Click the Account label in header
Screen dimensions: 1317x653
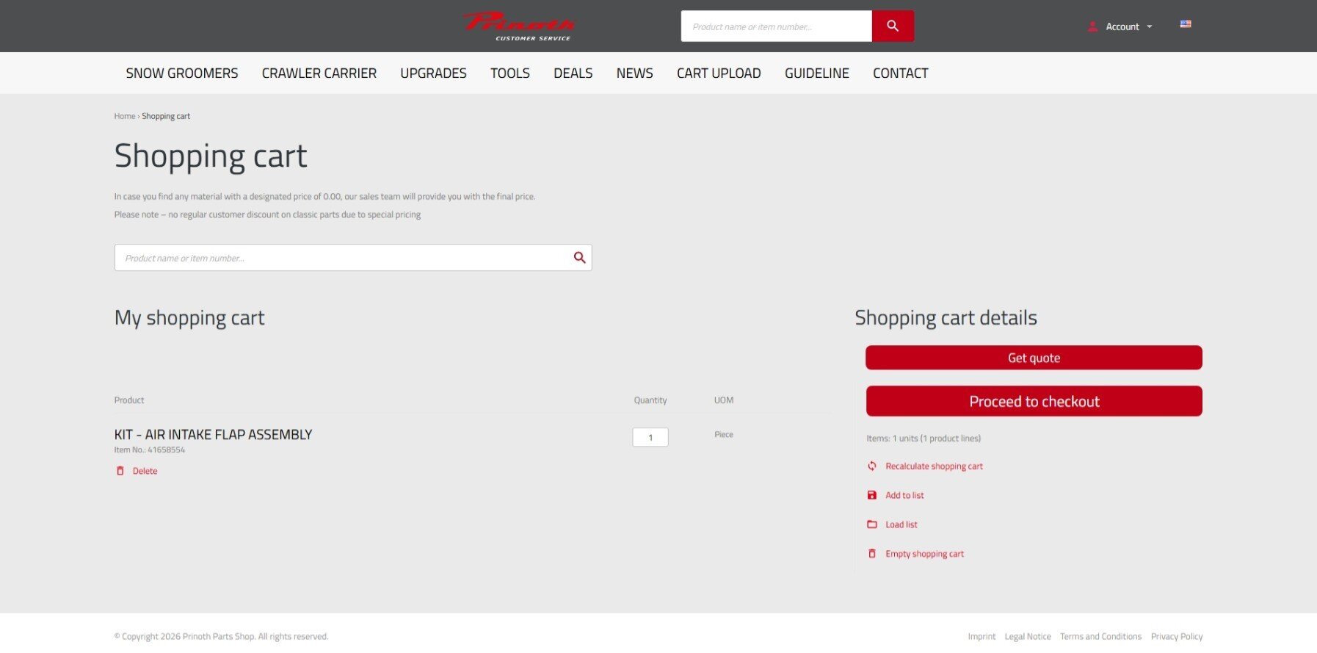tap(1122, 26)
